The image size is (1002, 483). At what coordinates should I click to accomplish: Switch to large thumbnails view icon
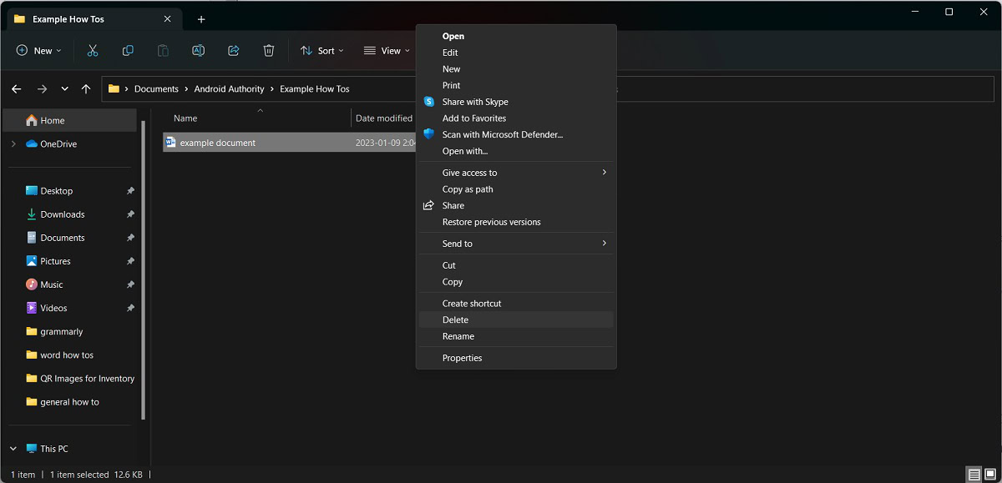pos(991,475)
